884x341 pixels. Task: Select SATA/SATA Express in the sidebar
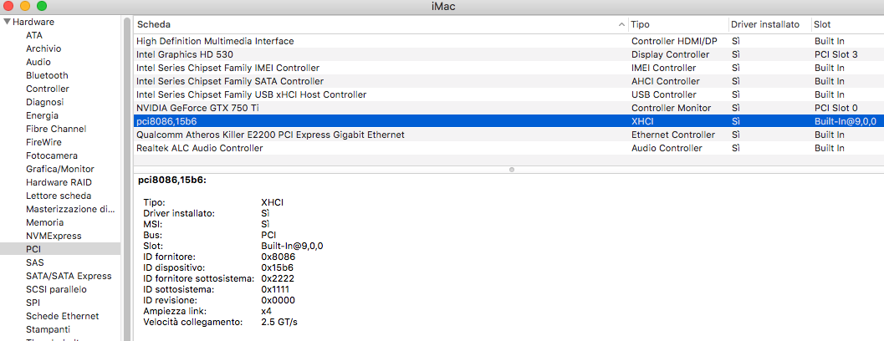[69, 276]
